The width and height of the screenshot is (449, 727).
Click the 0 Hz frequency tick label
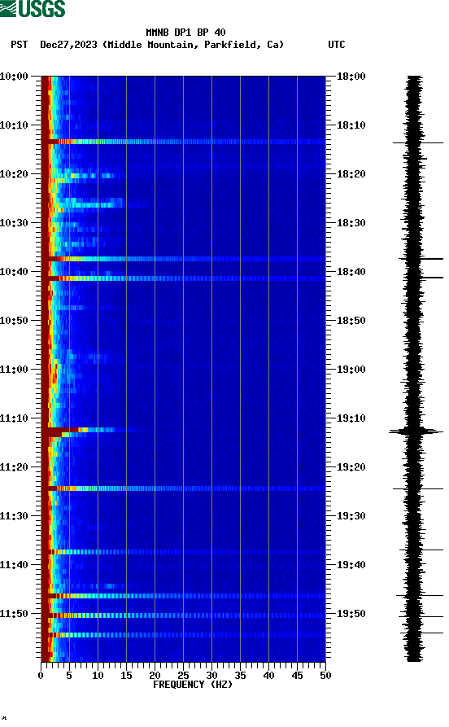pyautogui.click(x=41, y=676)
